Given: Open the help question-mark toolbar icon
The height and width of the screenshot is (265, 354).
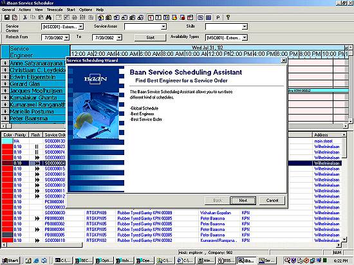Looking at the screenshot, I should click(x=228, y=17).
